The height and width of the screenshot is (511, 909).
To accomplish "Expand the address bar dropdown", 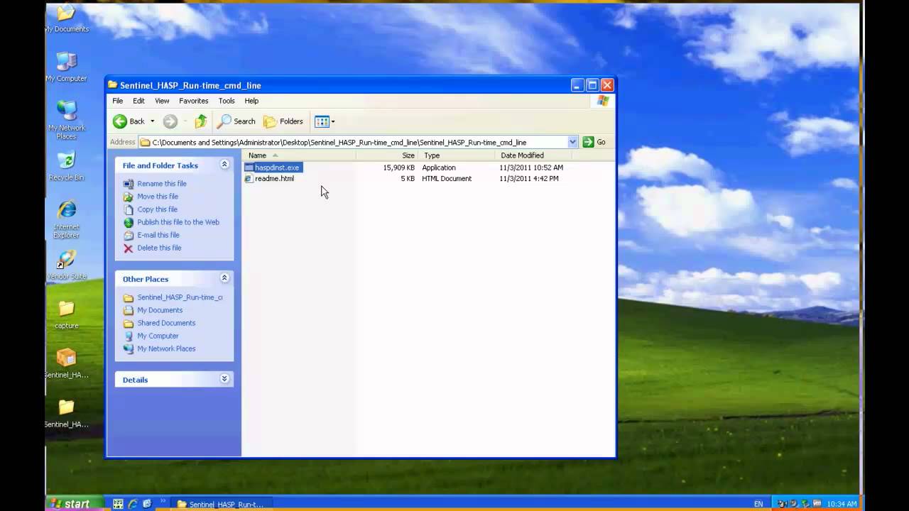I will click(x=572, y=142).
